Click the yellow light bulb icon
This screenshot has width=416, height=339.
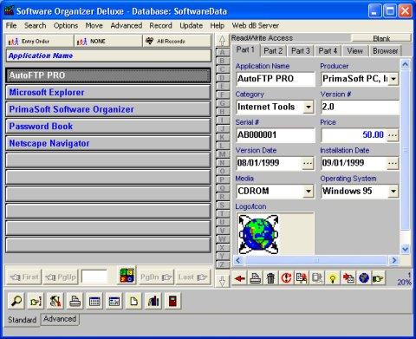(333, 278)
